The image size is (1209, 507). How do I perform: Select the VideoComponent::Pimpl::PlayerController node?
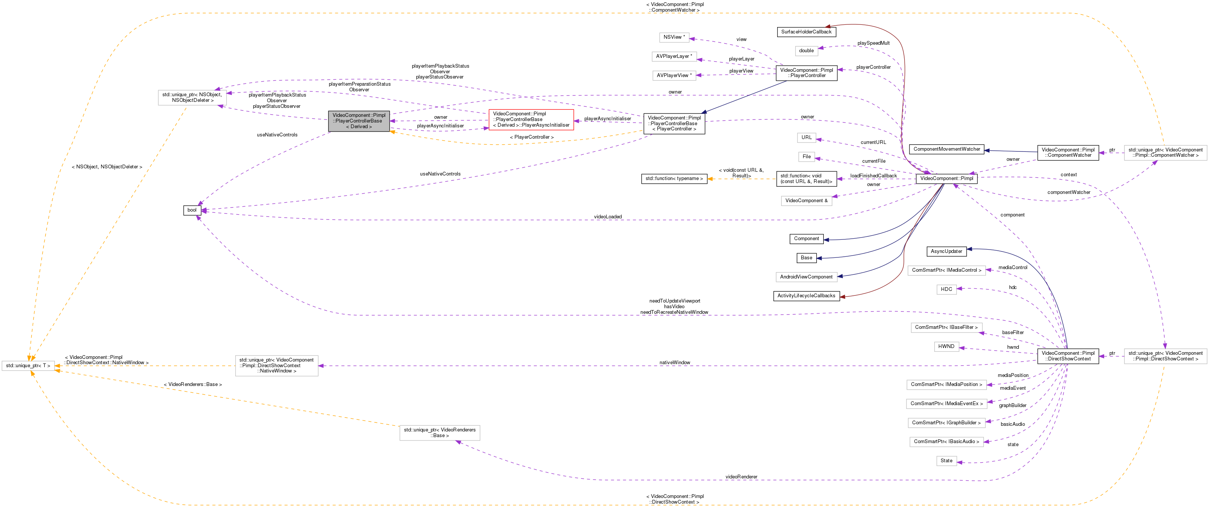click(808, 74)
